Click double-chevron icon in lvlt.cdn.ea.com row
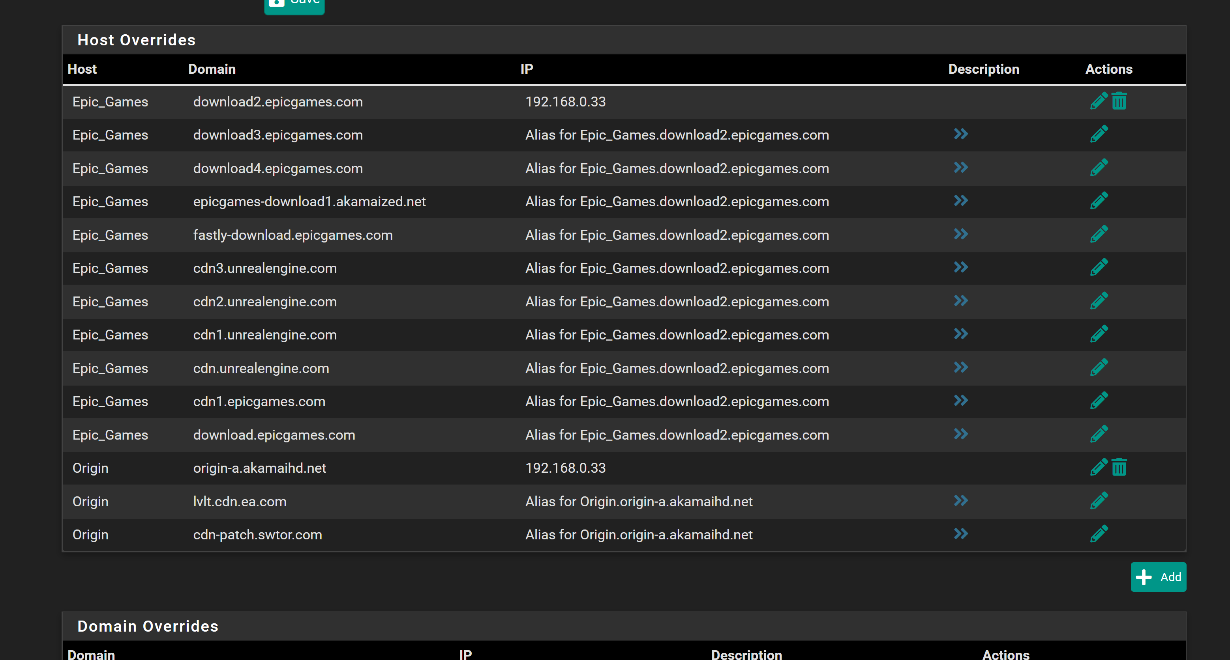This screenshot has width=1230, height=660. click(961, 500)
